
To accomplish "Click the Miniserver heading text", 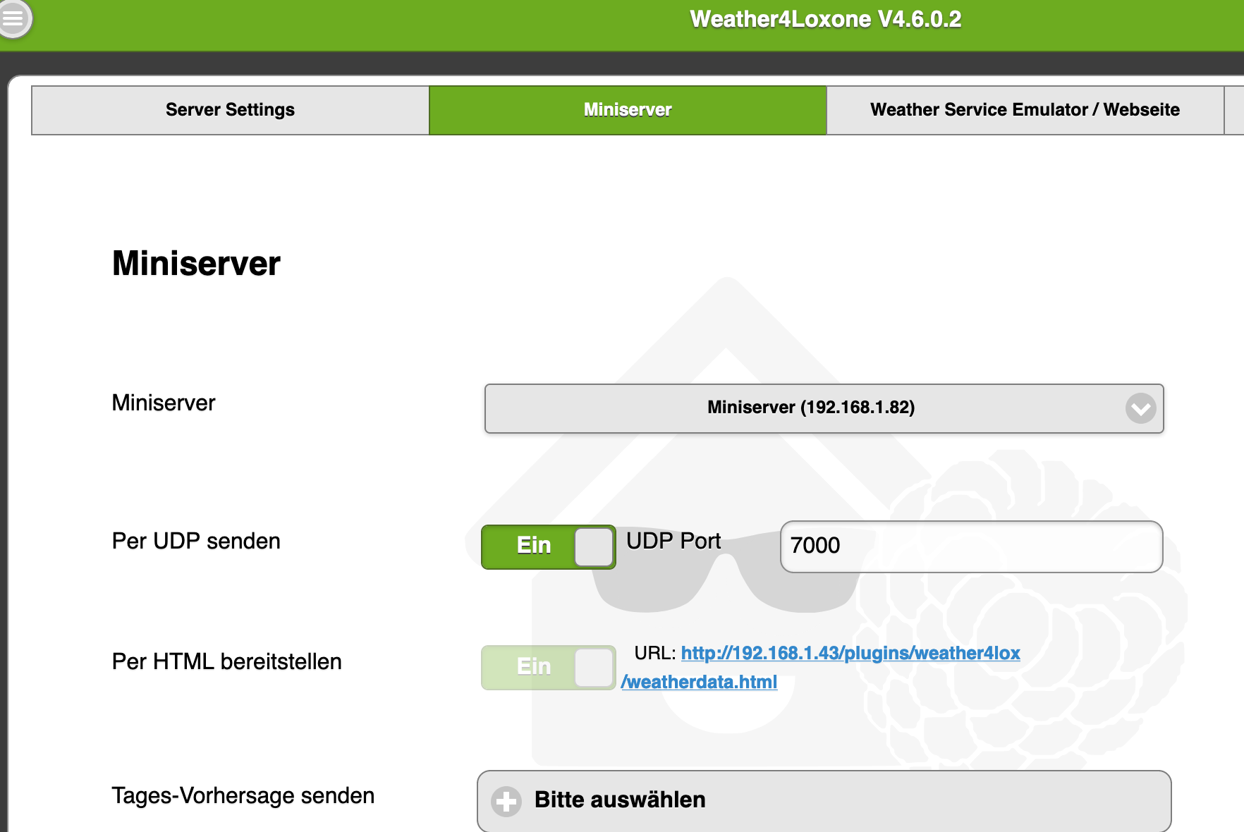I will (x=196, y=264).
